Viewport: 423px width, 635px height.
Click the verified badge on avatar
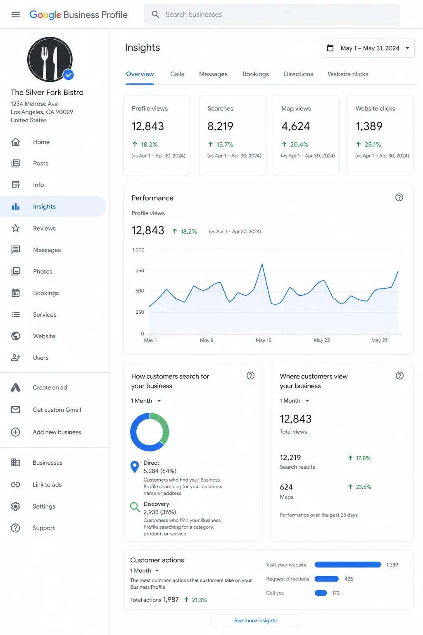(69, 75)
